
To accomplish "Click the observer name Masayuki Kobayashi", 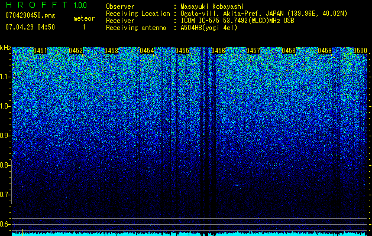I will click(212, 6).
